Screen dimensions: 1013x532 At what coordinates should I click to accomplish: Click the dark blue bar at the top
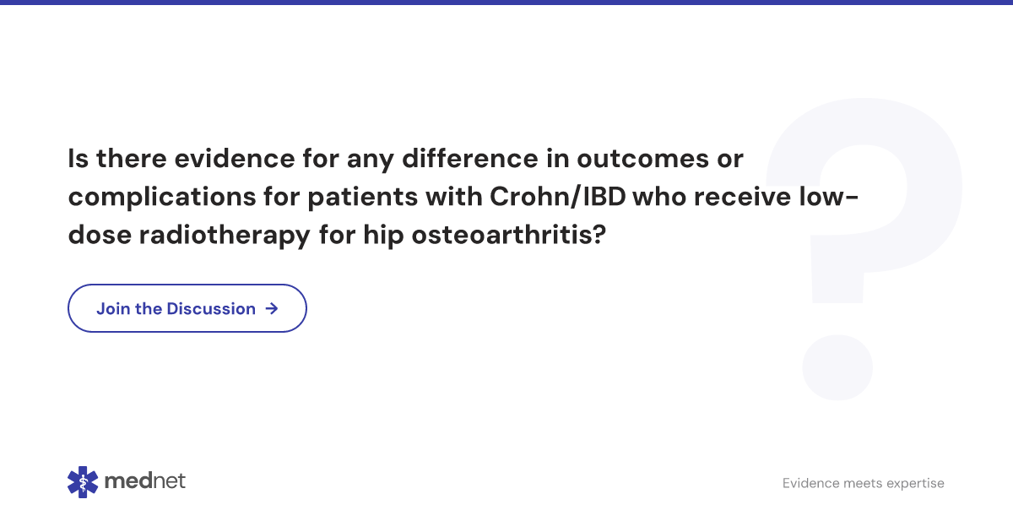tap(506, 3)
